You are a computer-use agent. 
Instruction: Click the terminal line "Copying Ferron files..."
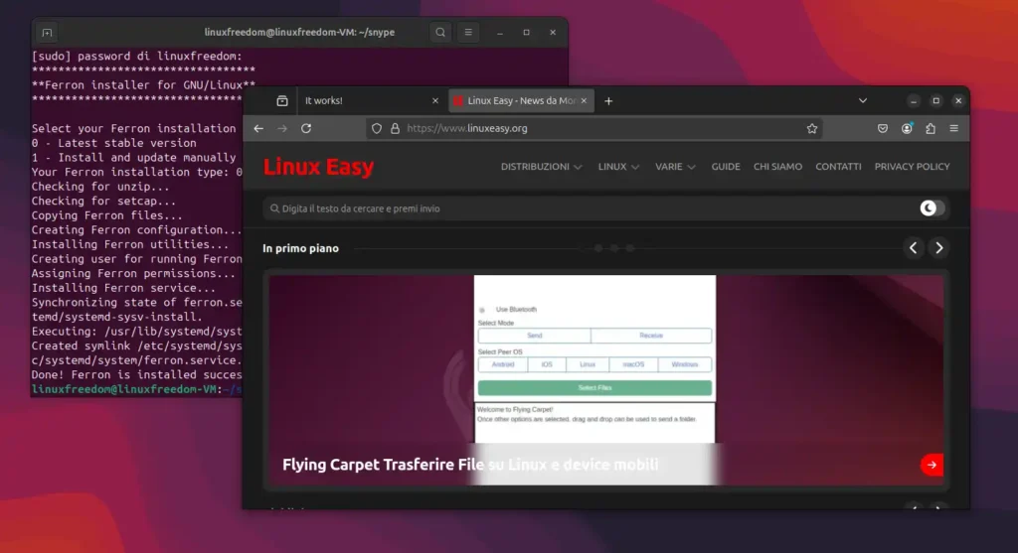[x=107, y=215]
